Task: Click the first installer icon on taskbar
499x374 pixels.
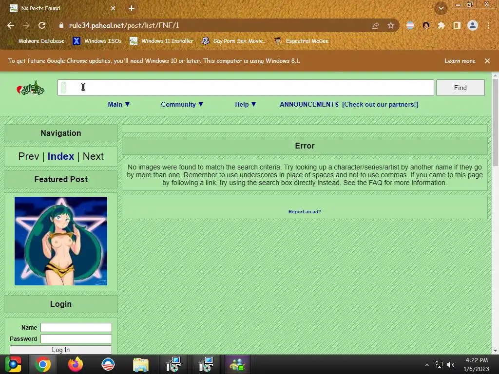Action: click(x=173, y=364)
